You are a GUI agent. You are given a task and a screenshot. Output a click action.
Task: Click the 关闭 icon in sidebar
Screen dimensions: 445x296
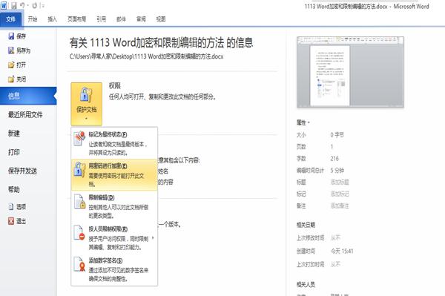pos(11,79)
